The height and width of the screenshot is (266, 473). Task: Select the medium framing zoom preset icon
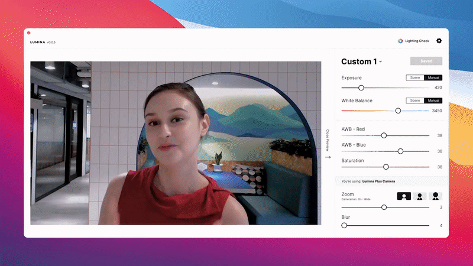pos(420,196)
